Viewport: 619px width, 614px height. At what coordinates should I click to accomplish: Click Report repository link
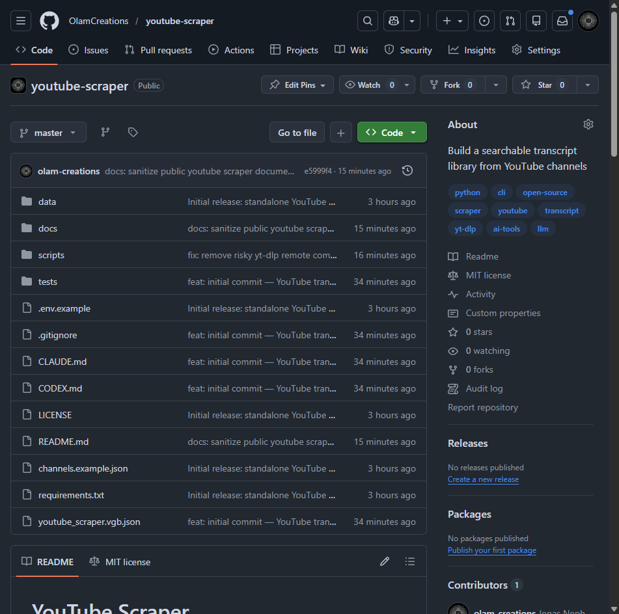point(483,407)
